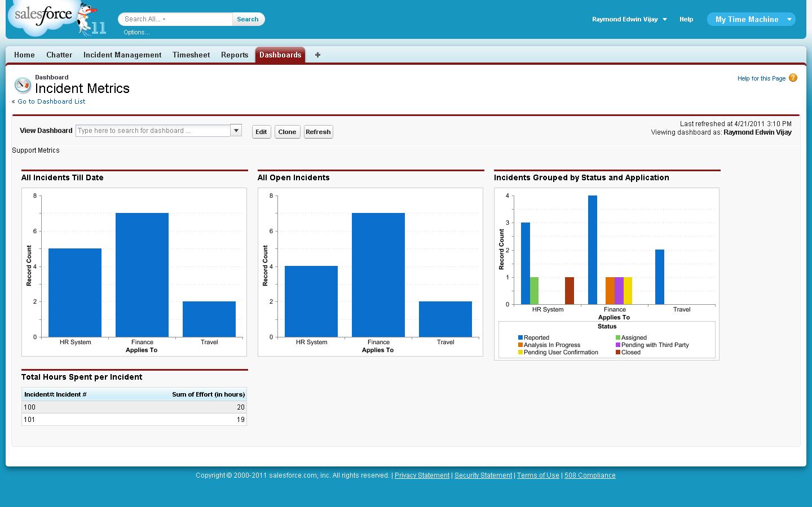Click the green Assigned legend swatch
This screenshot has width=812, height=507.
tap(618, 338)
